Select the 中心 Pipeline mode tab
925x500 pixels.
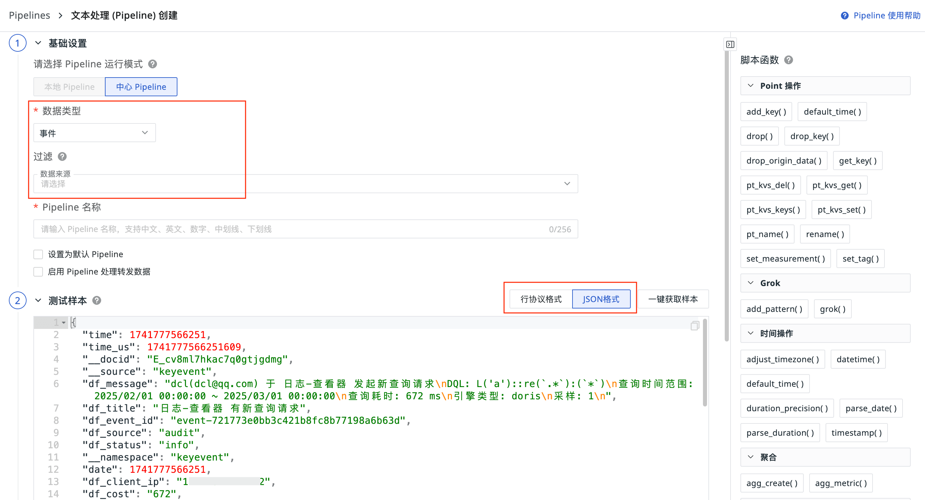pos(141,87)
